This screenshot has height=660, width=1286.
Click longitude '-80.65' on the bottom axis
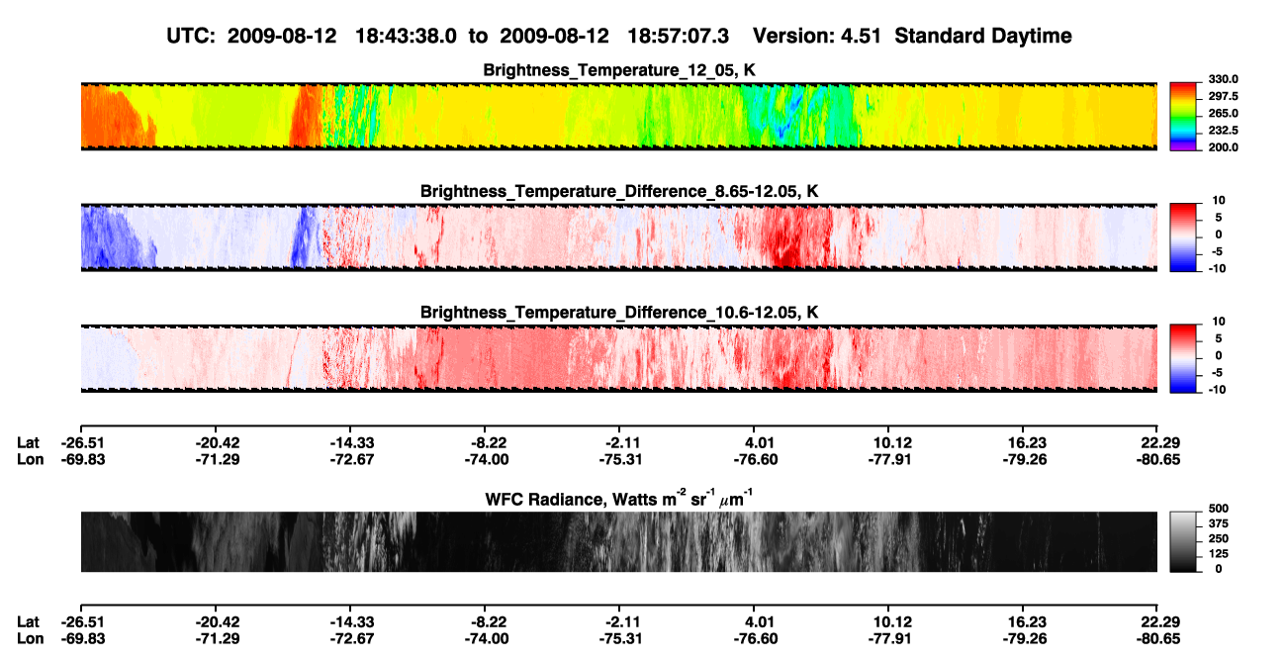coord(1157,639)
